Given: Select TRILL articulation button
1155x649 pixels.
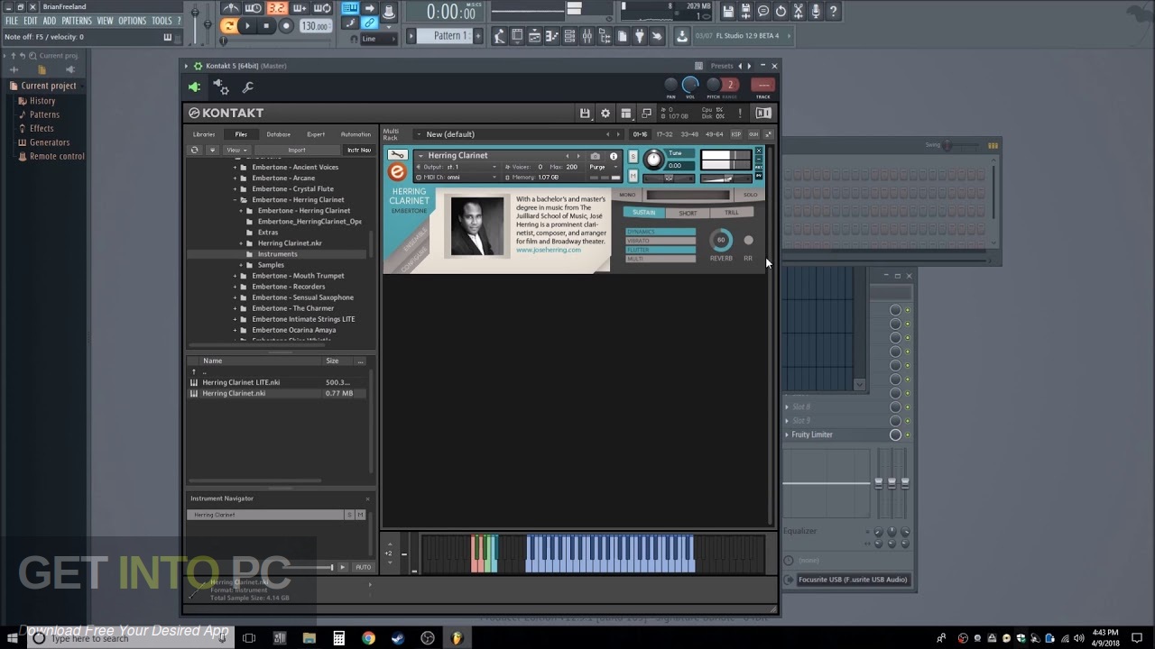Looking at the screenshot, I should tap(732, 213).
